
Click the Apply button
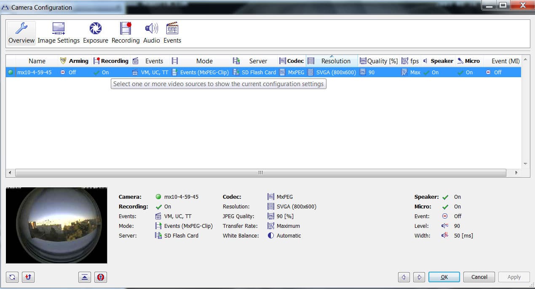coord(514,277)
